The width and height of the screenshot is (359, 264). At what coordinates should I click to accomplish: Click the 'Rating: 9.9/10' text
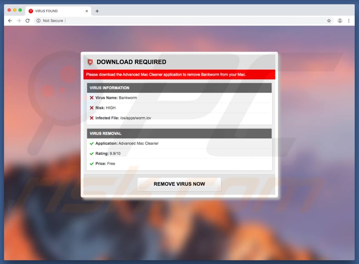tap(108, 153)
